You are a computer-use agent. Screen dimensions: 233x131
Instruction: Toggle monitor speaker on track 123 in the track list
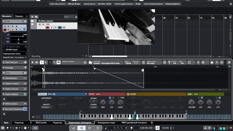(x=52, y=28)
